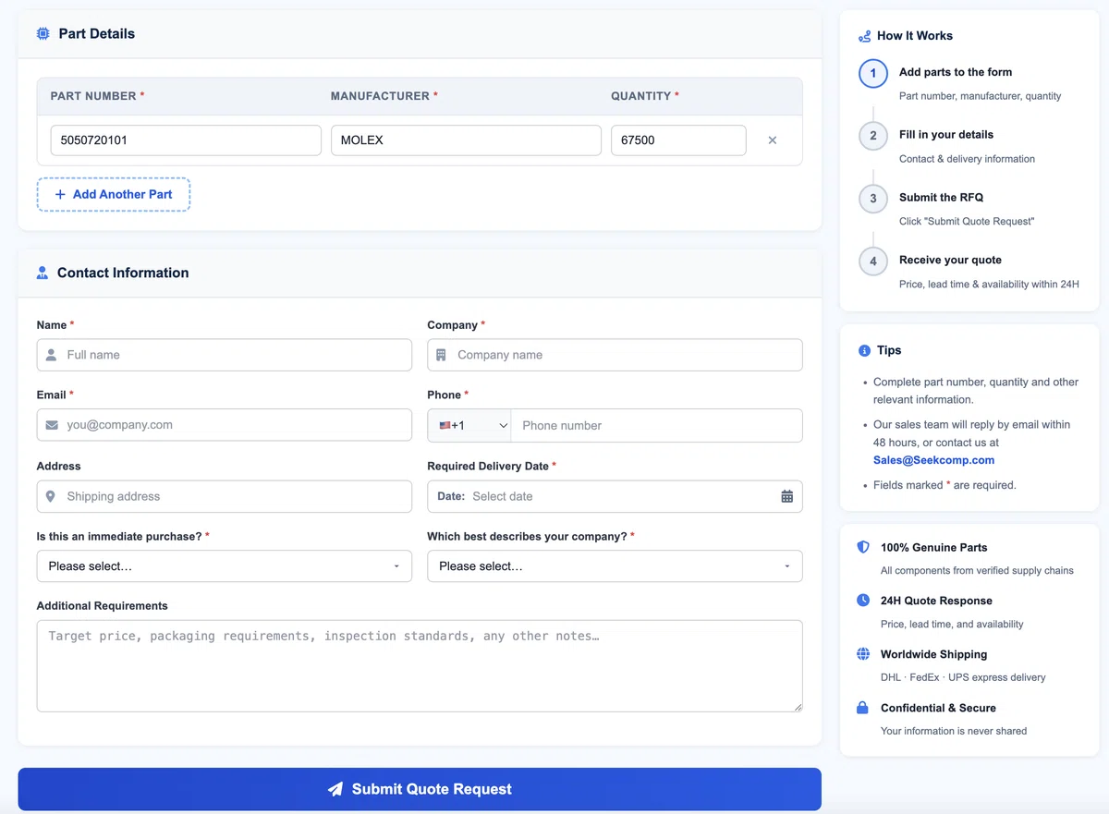This screenshot has width=1109, height=814.
Task: Click the step 3 circle in How It Works
Action: (x=873, y=199)
